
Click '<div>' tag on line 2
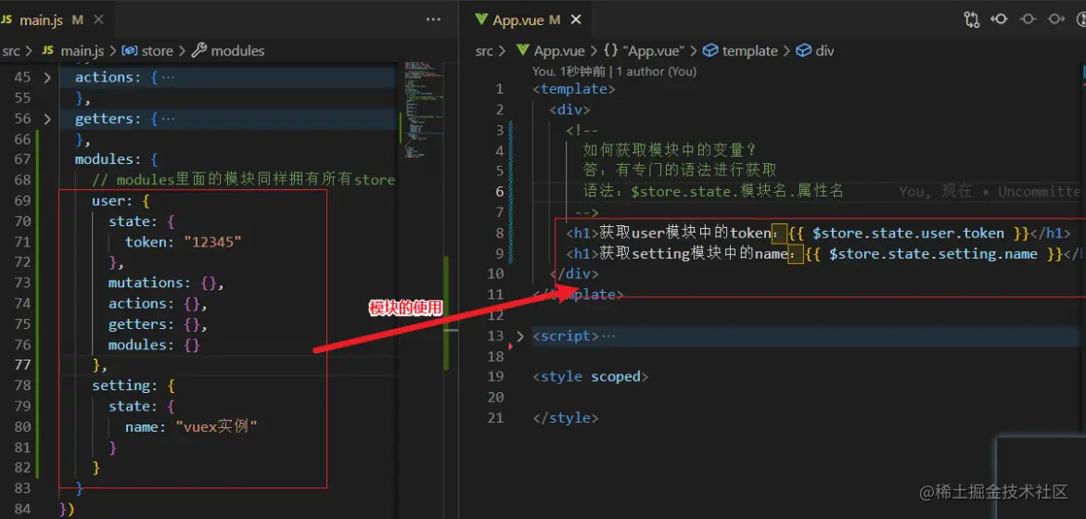(569, 109)
